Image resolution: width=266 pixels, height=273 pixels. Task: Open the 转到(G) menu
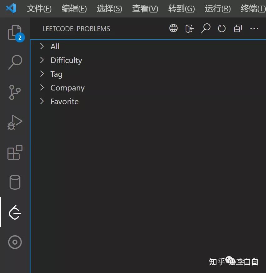[182, 8]
